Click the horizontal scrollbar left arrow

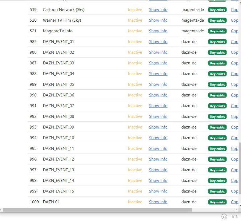click(1, 210)
